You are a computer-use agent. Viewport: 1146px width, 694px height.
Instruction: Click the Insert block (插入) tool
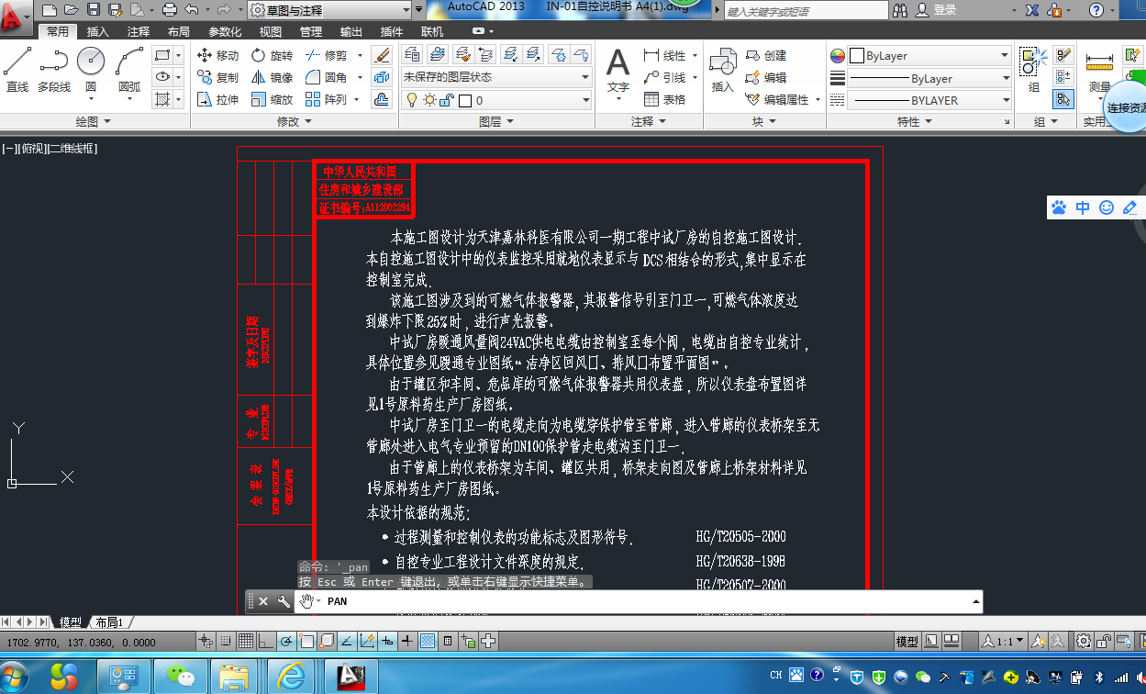pos(723,71)
